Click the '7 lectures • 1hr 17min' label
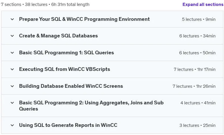The height and width of the screenshot is (135, 224). tap(195, 69)
